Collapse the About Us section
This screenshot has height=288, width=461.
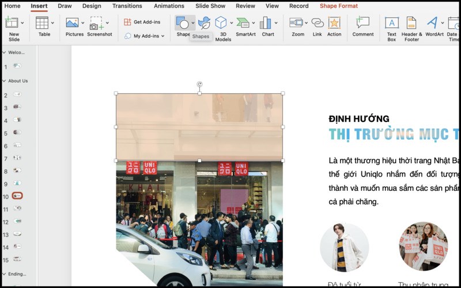[x=4, y=80]
